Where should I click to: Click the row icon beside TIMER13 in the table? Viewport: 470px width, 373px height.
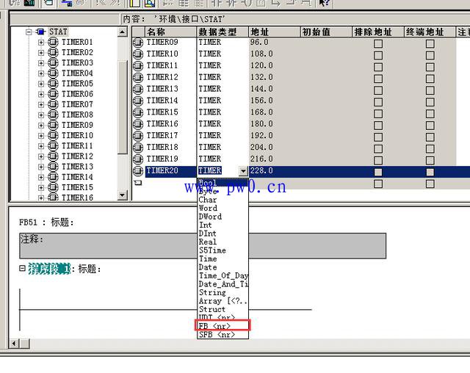[x=138, y=90]
